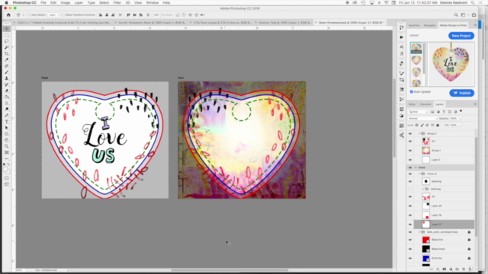Click the Share icon in options bar

[x=474, y=15]
